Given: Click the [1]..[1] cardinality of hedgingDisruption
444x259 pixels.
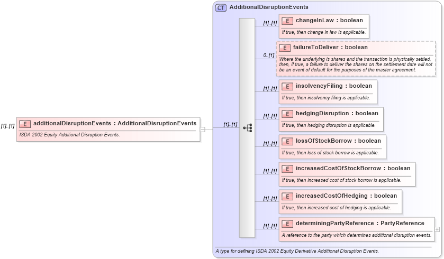Looking at the screenshot, I should pos(270,116).
